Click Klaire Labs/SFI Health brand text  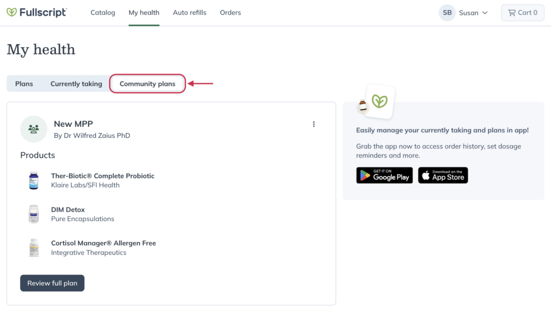pos(85,185)
